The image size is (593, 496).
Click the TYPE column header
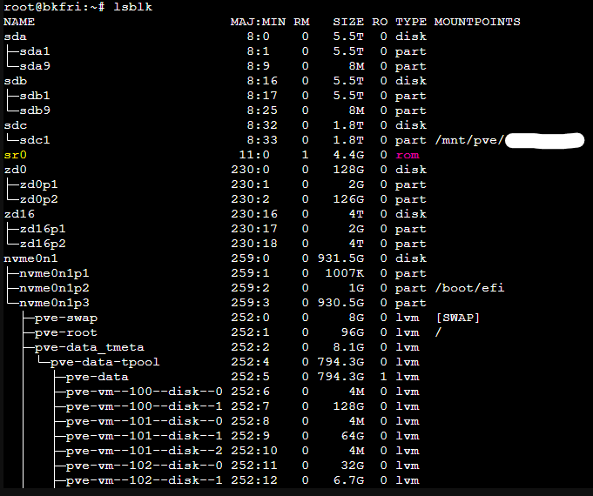coord(410,21)
